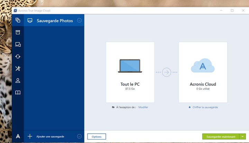Click the Acronis Cloud destination icon
The height and width of the screenshot is (143, 249).
pos(203,65)
